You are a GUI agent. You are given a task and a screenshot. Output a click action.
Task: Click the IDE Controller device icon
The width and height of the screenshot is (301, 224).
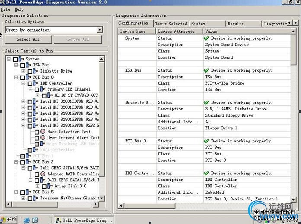35,83
